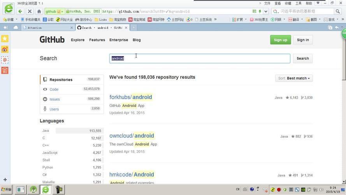This screenshot has width=346, height=195.
Task: Click the Issues exclamation icon
Action: tap(45, 99)
